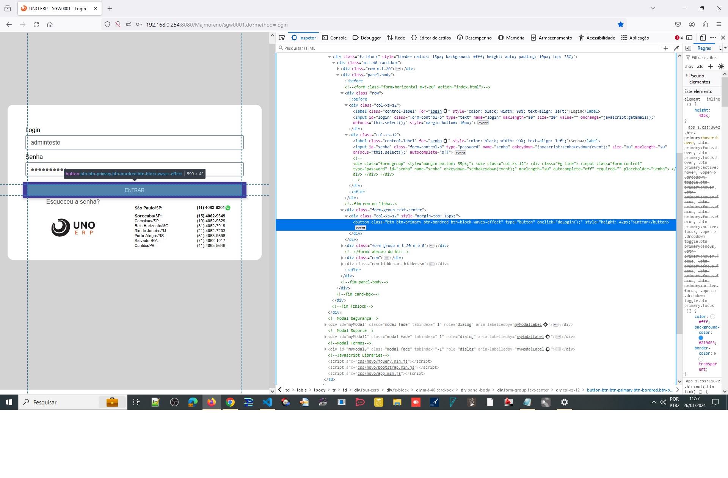728x478 pixels.
Task: Open Visual Studio Code from taskbar
Action: pos(267,402)
